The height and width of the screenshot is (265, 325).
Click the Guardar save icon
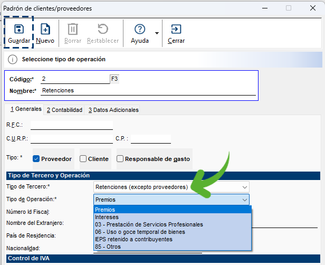point(18,29)
